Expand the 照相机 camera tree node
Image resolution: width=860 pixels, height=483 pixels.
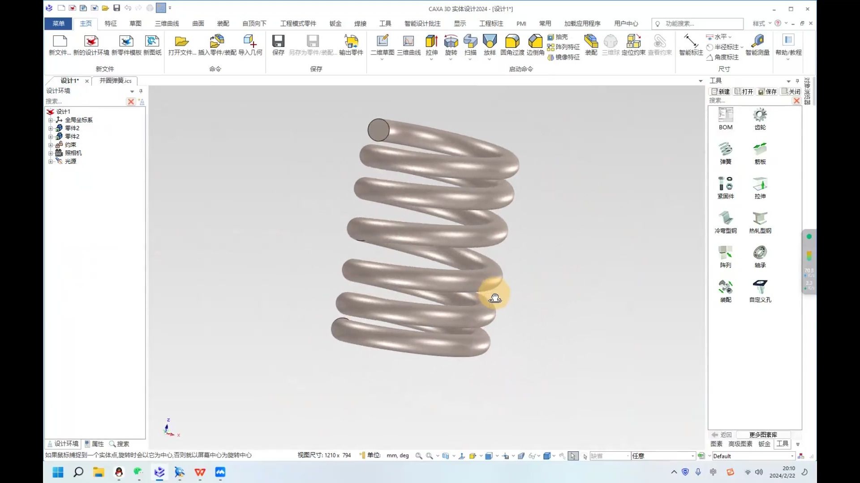click(51, 153)
